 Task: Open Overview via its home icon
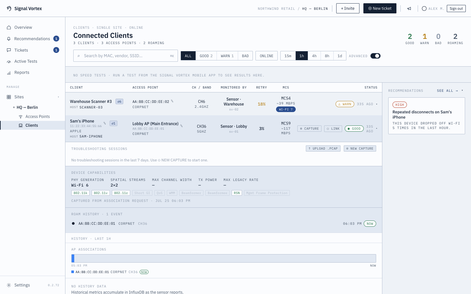coord(9,27)
